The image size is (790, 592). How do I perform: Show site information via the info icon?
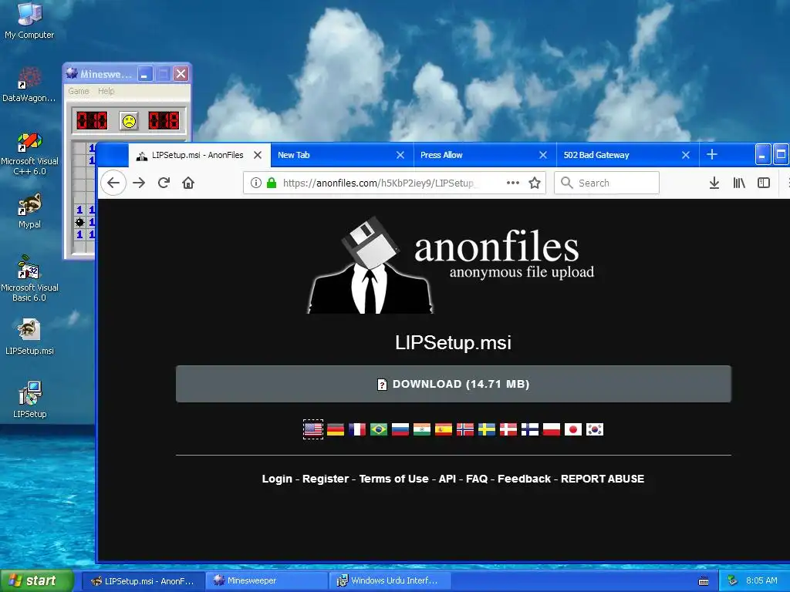(256, 183)
